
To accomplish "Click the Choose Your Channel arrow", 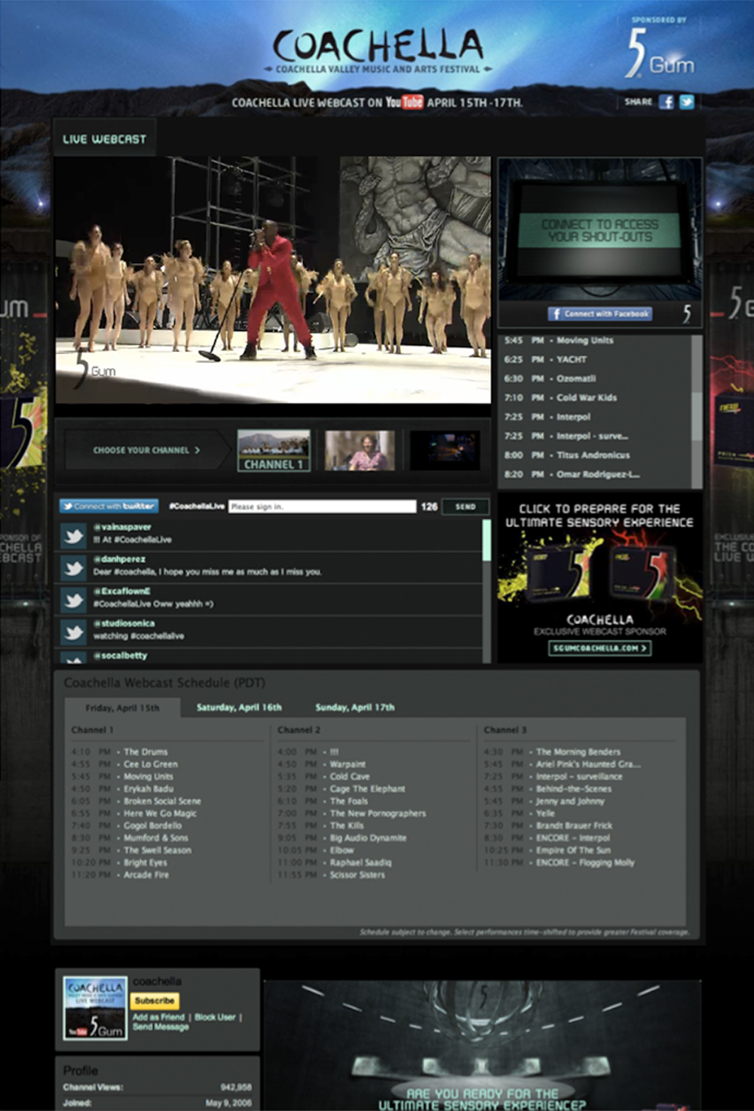I will coord(147,450).
